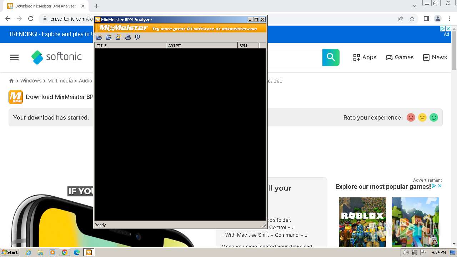Rate experience with happy face
457x257 pixels.
coord(434,117)
